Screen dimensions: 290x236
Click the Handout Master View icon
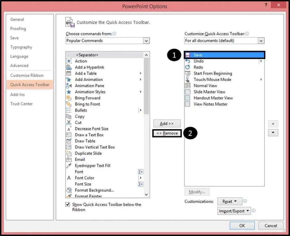pos(187,98)
